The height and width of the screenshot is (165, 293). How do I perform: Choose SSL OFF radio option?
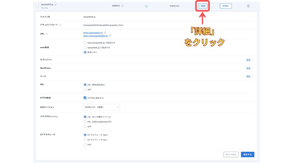(85, 89)
